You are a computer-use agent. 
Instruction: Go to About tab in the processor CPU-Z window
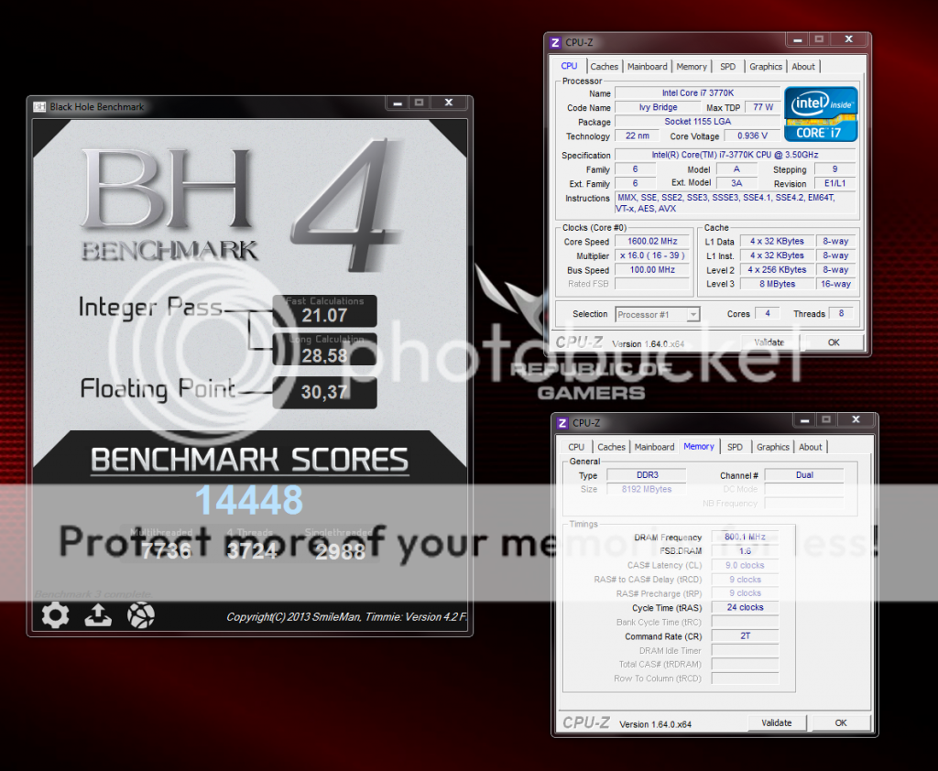803,66
